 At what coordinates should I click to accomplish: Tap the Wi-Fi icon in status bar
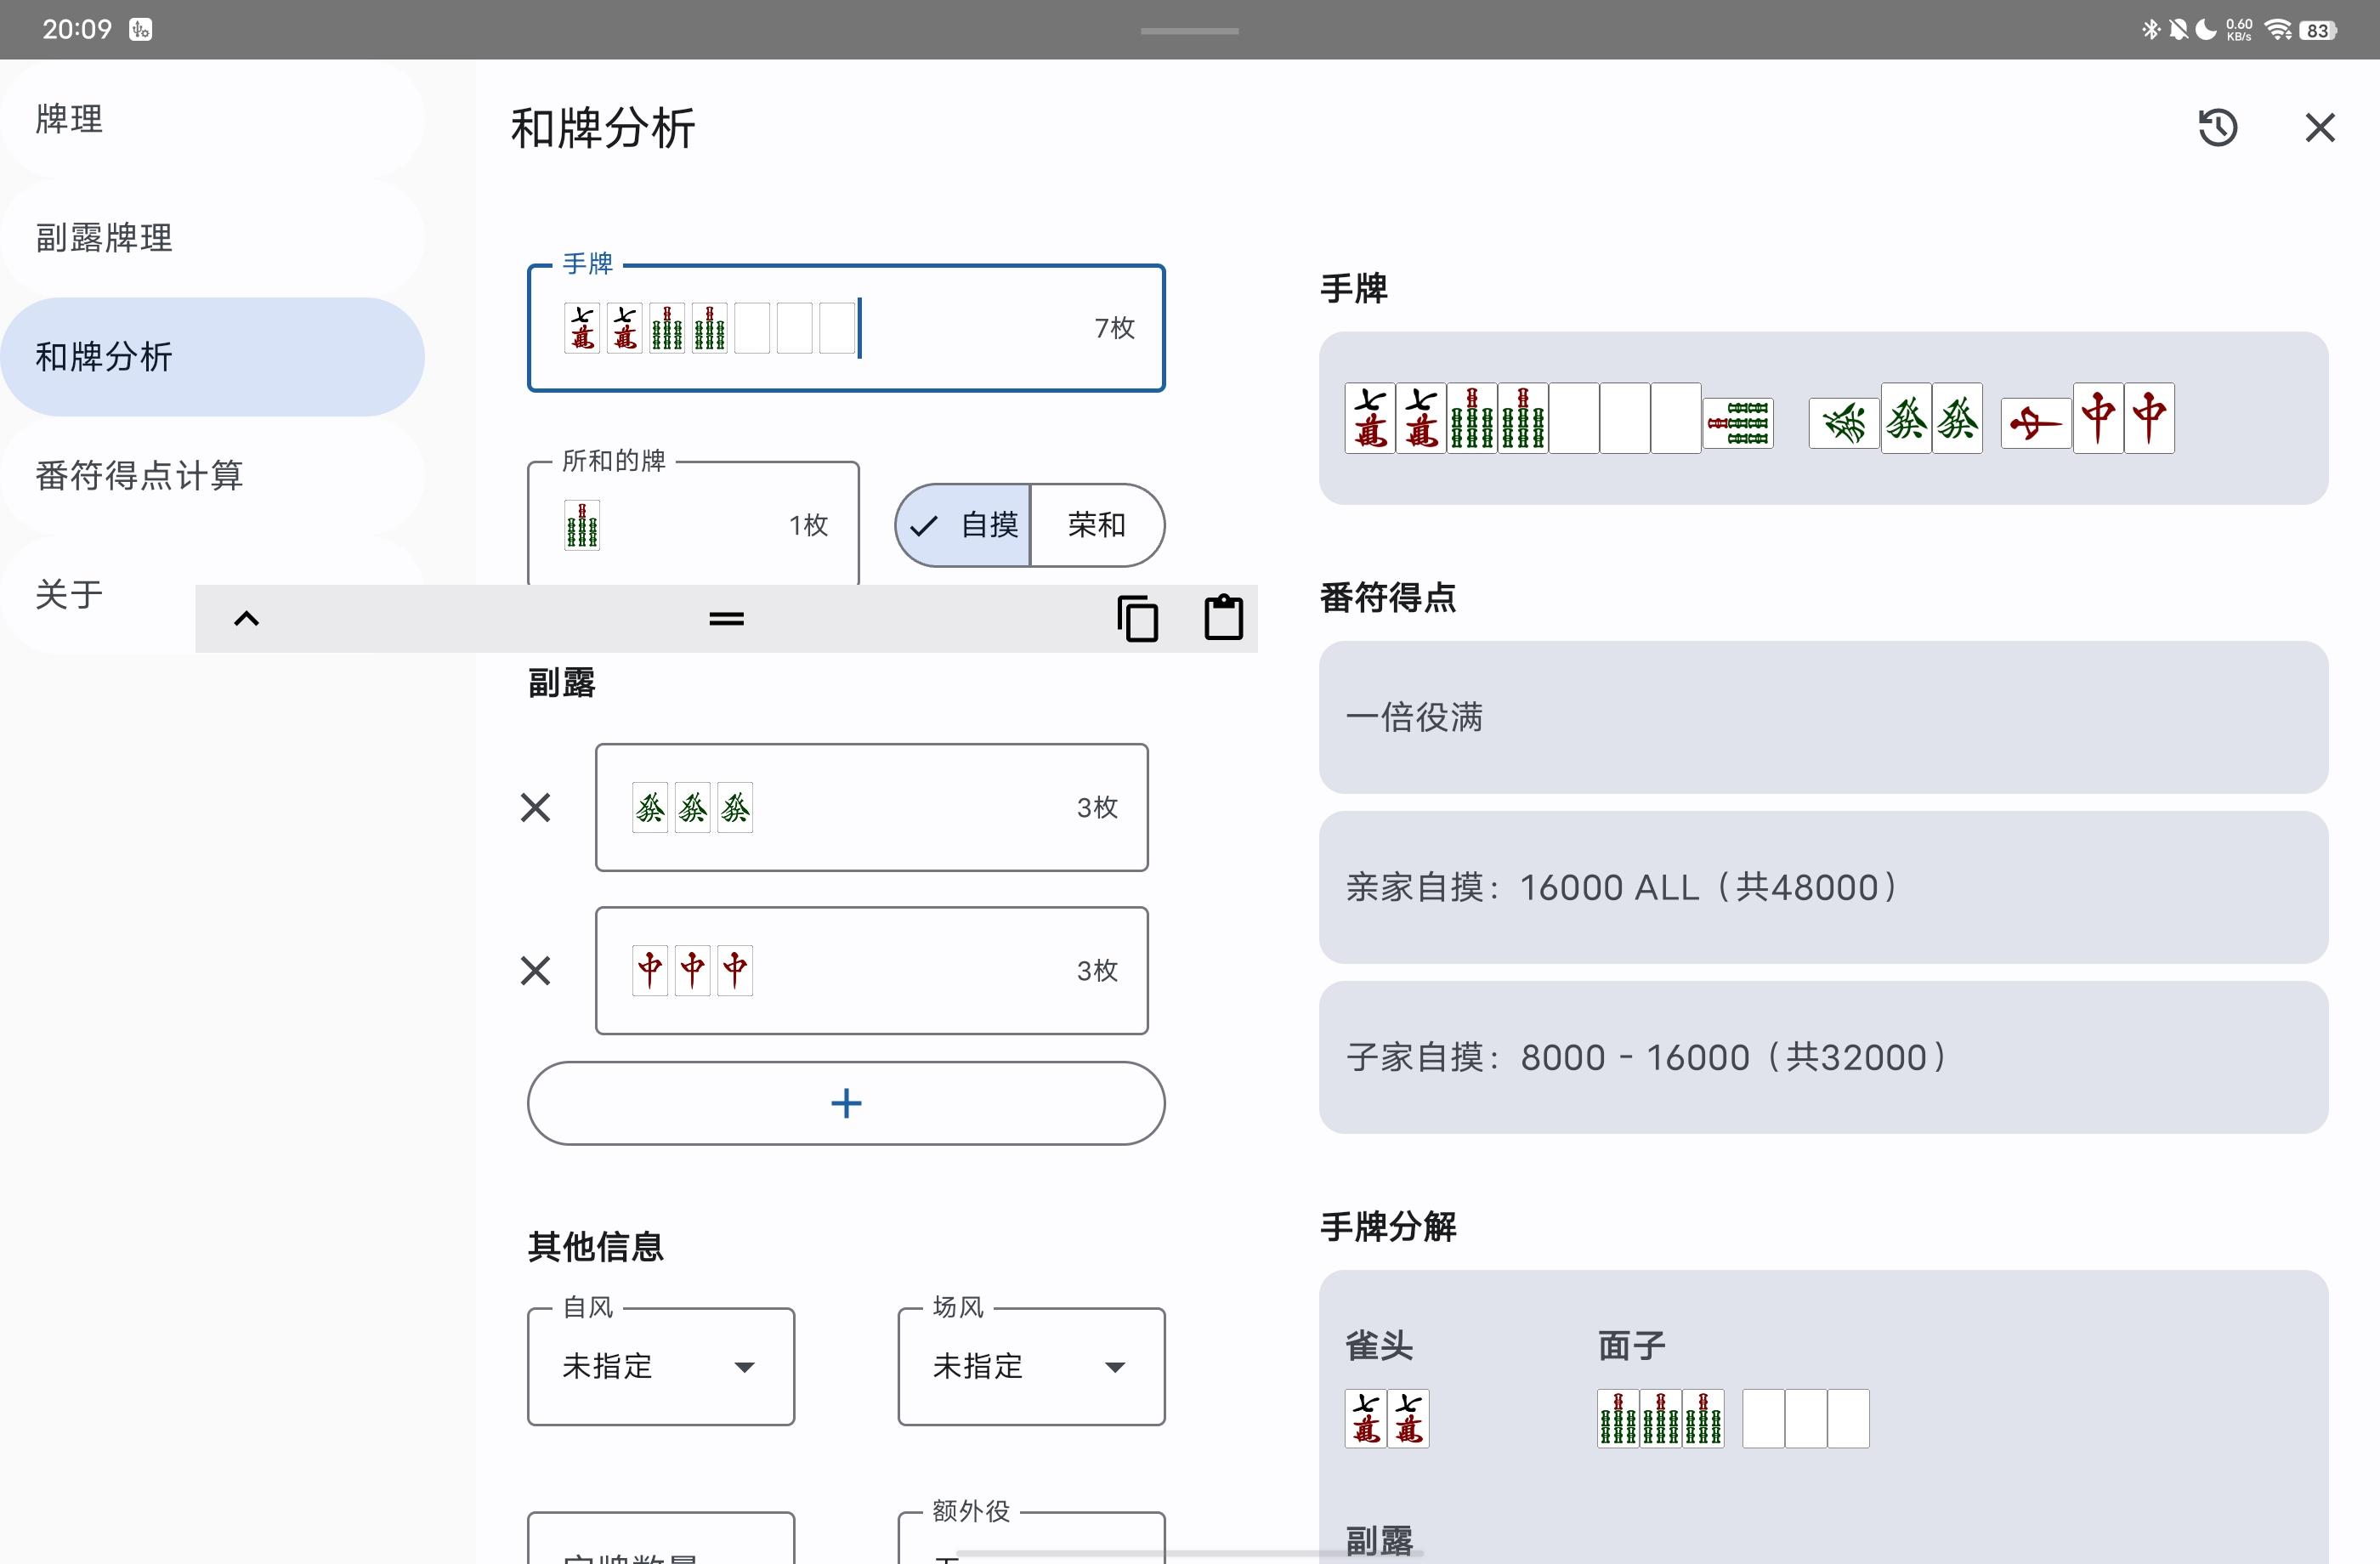tap(2278, 30)
